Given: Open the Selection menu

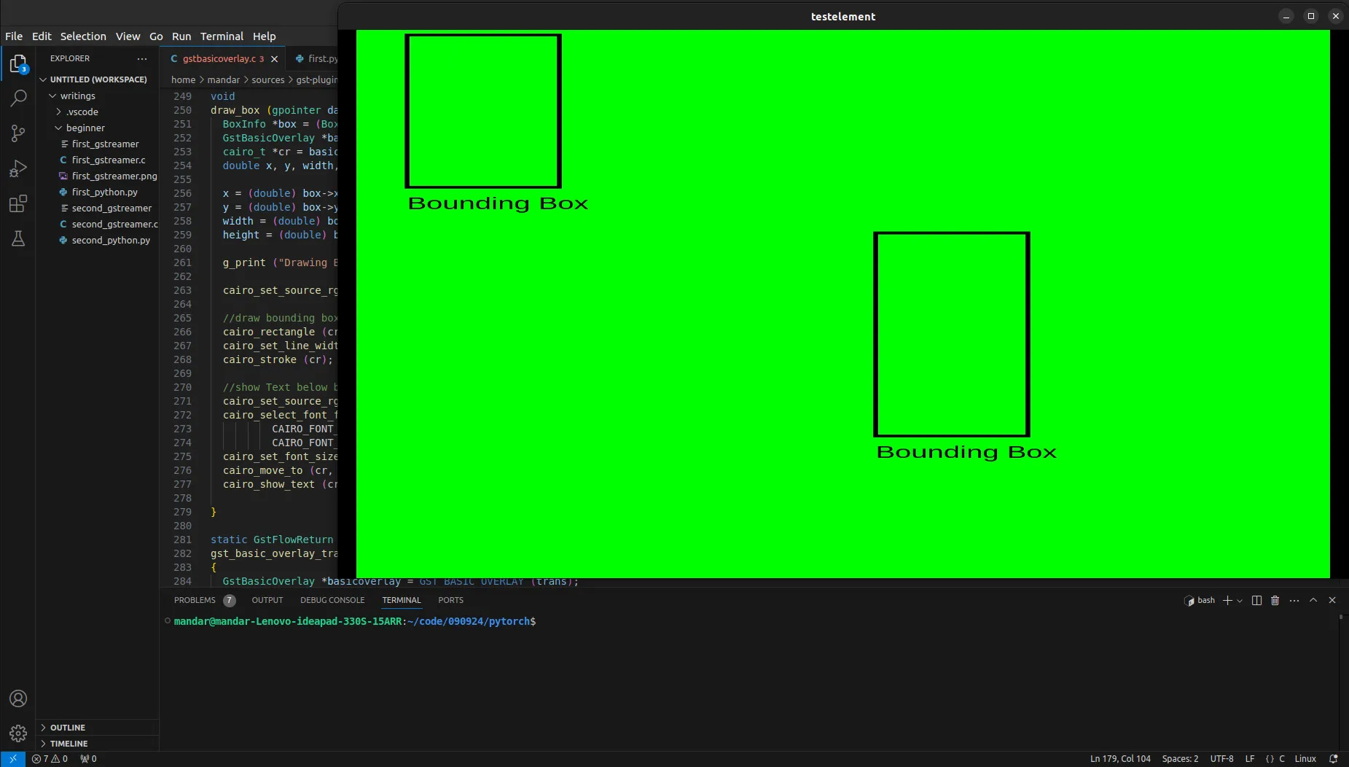Looking at the screenshot, I should [83, 36].
